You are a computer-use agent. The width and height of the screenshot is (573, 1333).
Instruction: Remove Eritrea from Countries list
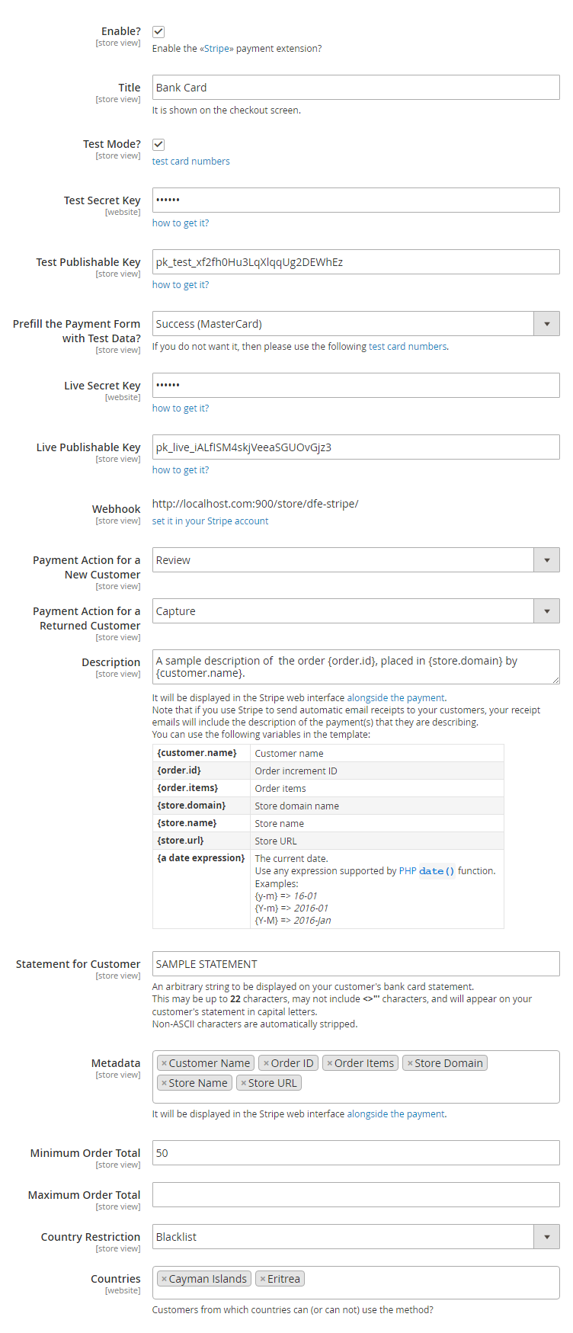[x=262, y=1279]
